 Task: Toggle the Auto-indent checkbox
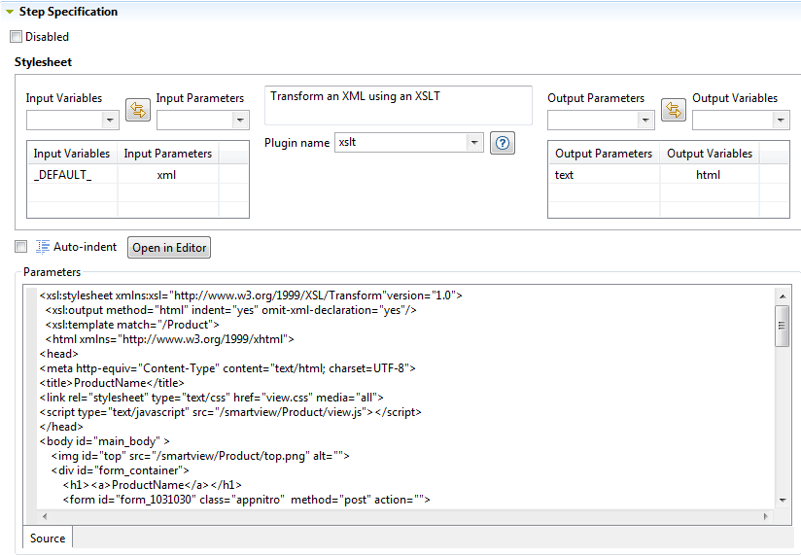(x=21, y=247)
